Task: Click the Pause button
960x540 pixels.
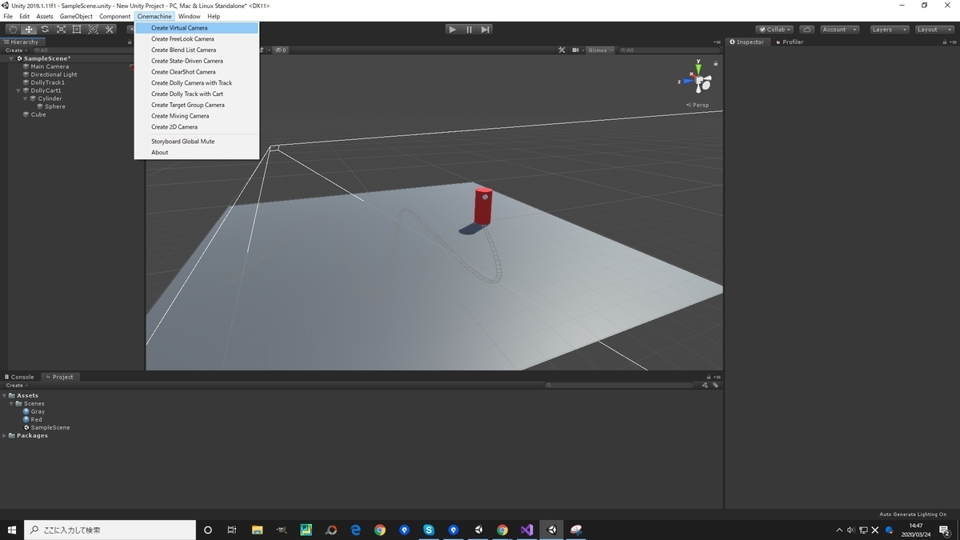Action: click(469, 30)
